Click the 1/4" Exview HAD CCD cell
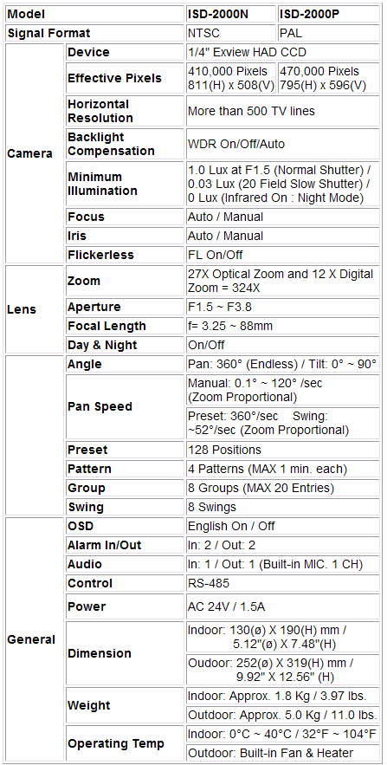 click(283, 52)
